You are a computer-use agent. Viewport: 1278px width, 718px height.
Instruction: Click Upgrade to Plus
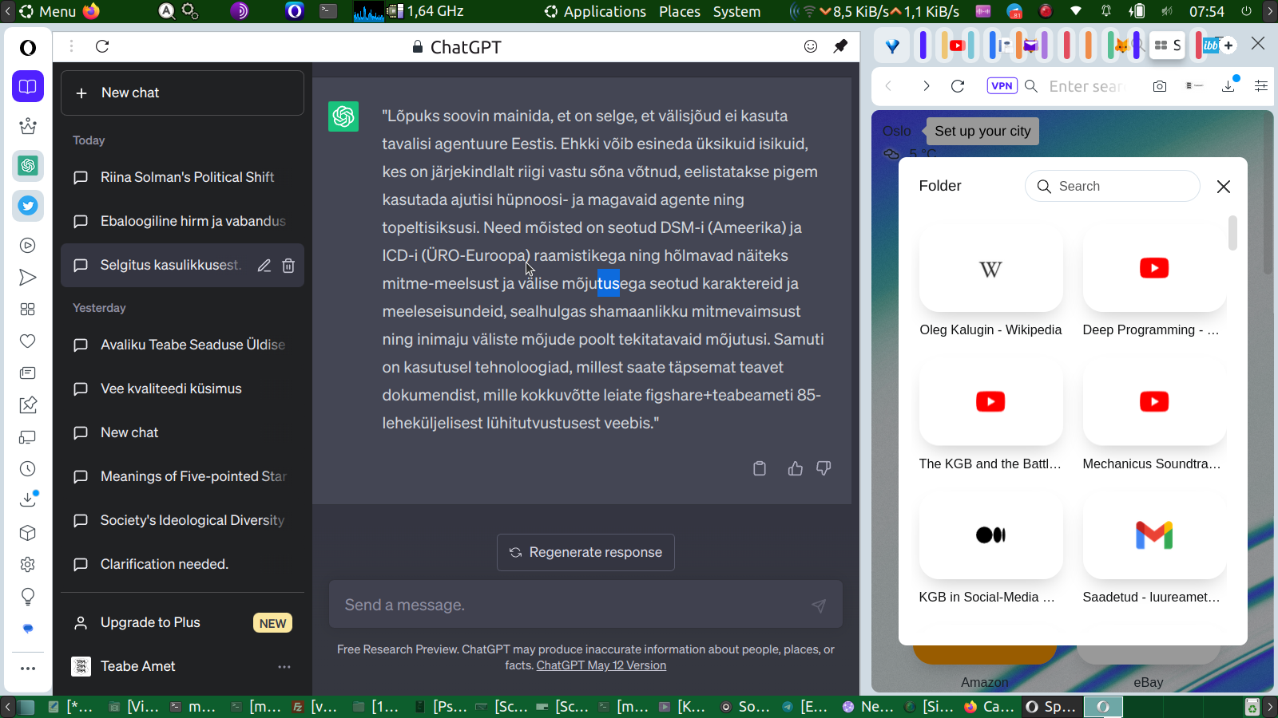[182, 622]
